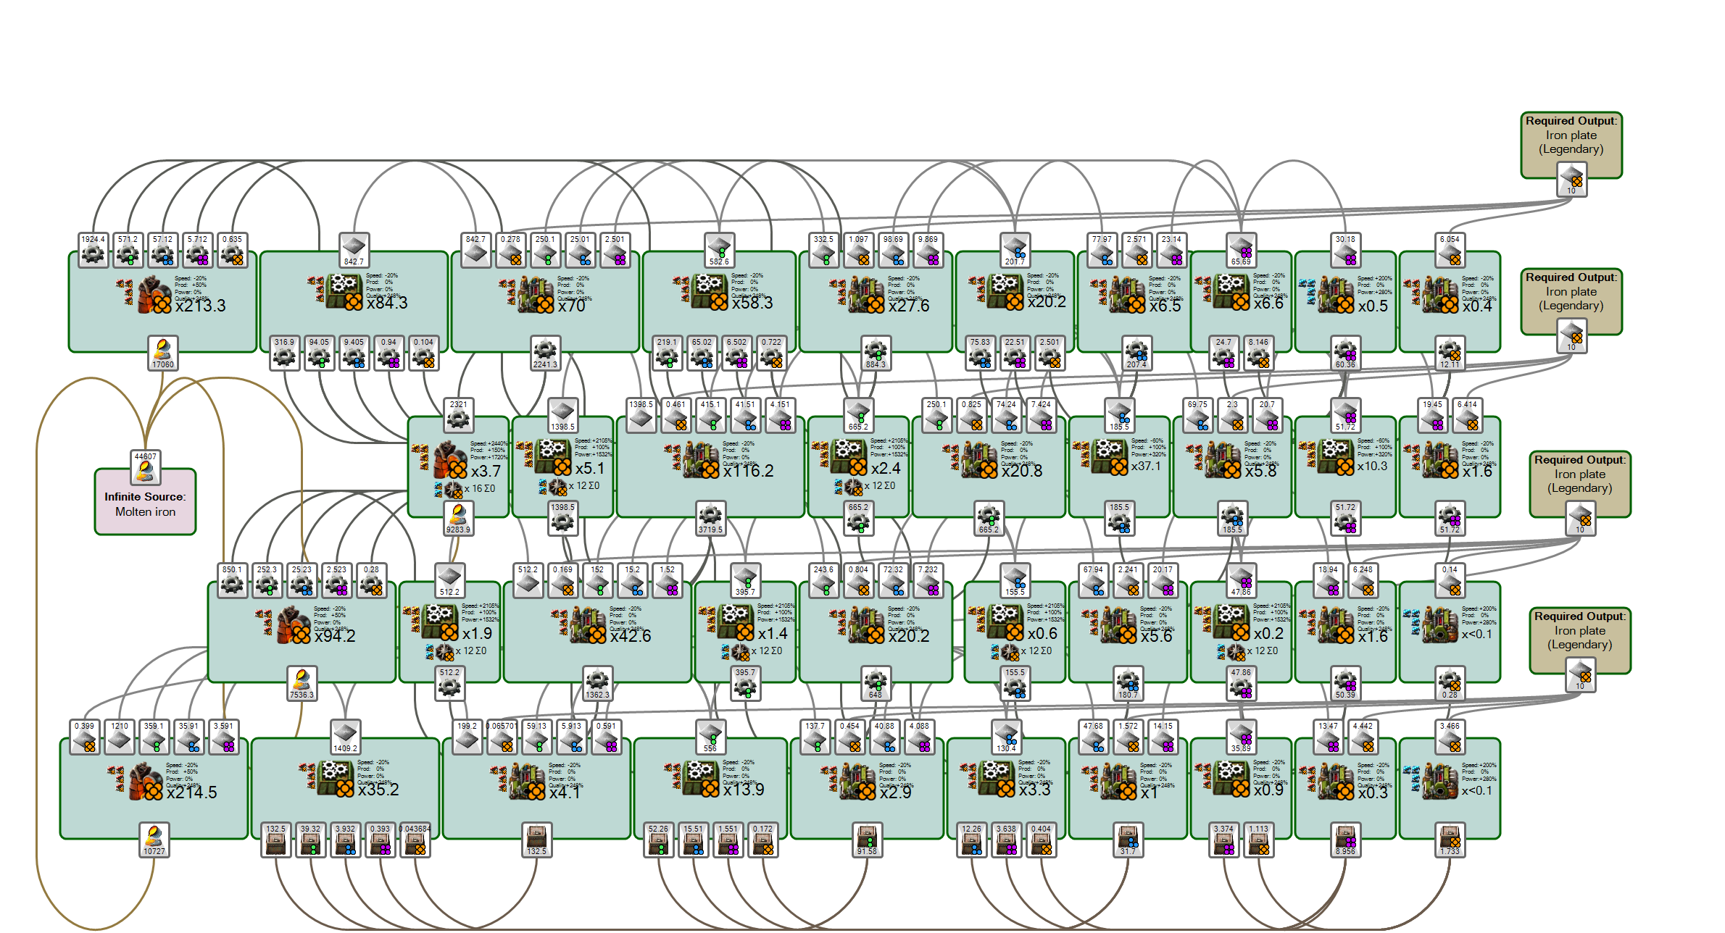Click the epic iron plate labeled 65.69
1725x933 pixels.
[x=1241, y=250]
